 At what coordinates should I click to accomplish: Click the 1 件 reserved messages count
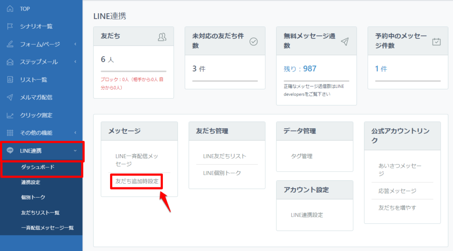pos(381,68)
